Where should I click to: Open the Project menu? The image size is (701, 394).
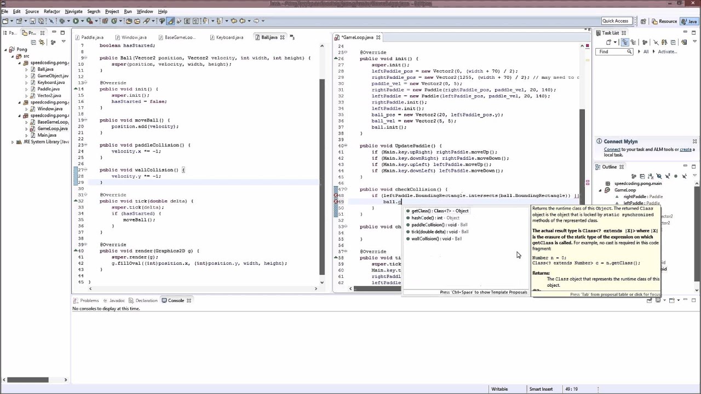[x=112, y=11]
